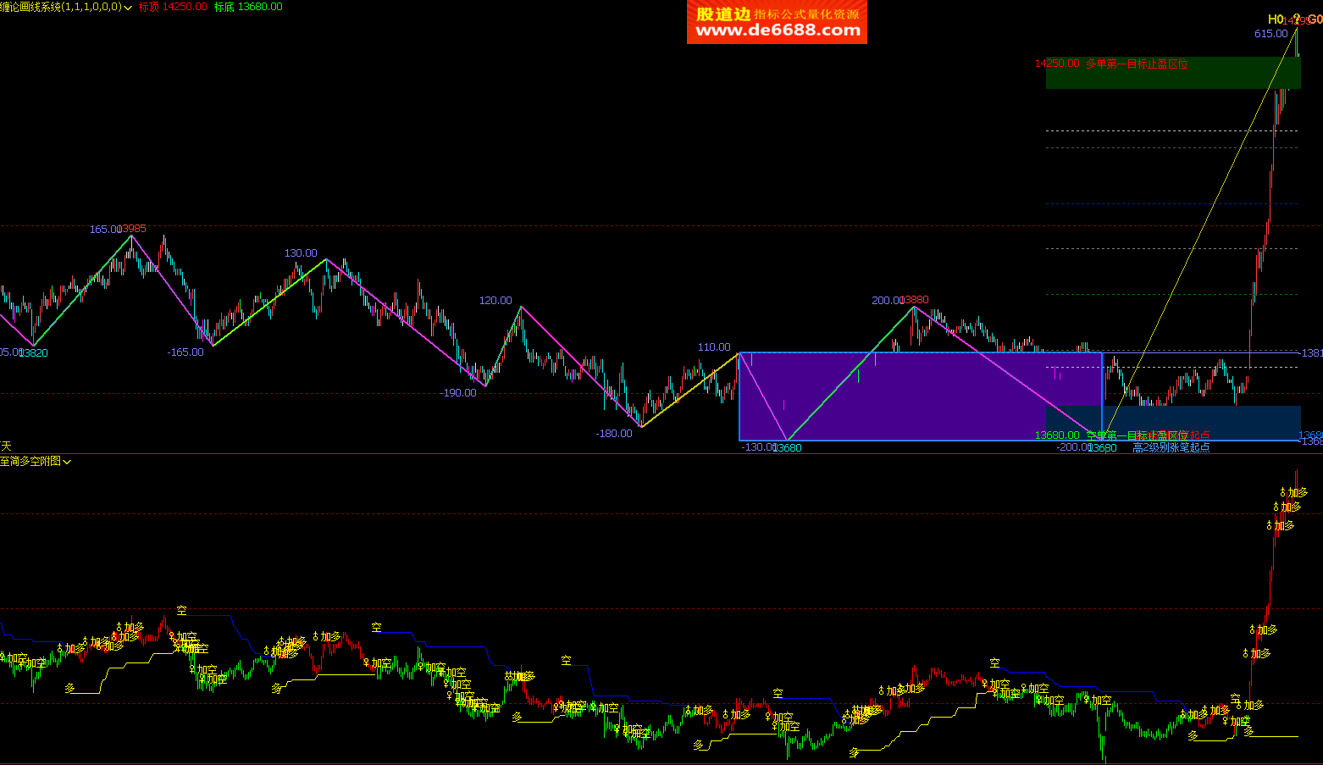
Task: Click the 标顶 14250.00 readout
Action: click(x=173, y=7)
